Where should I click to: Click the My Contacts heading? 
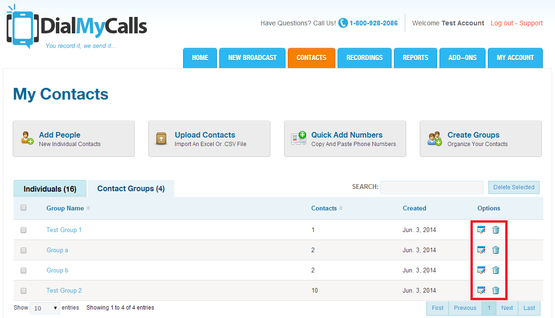[61, 94]
